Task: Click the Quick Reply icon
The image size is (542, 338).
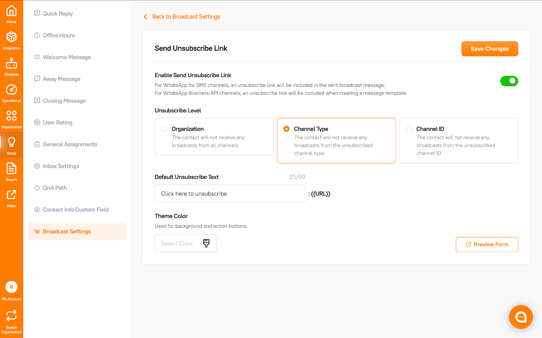Action: pyautogui.click(x=37, y=14)
